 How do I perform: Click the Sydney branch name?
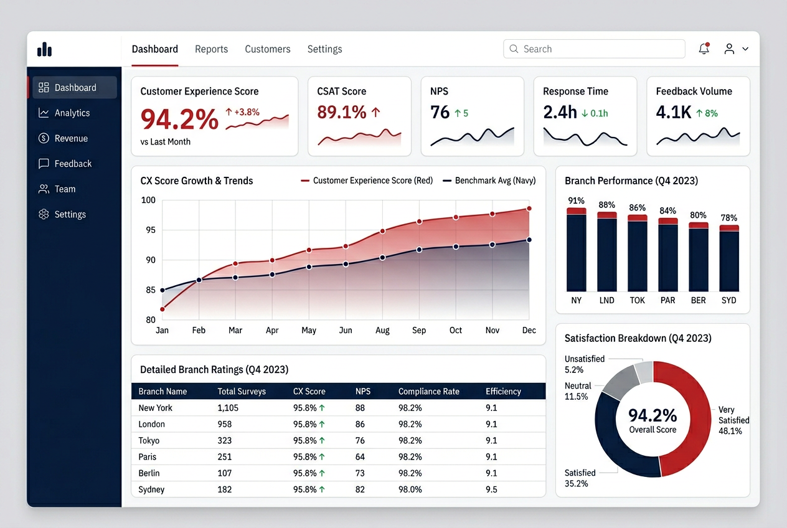point(151,489)
